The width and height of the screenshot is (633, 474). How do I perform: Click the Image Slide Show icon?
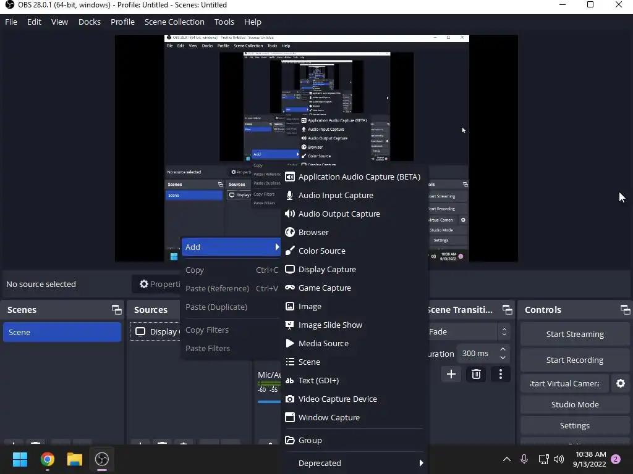(289, 325)
